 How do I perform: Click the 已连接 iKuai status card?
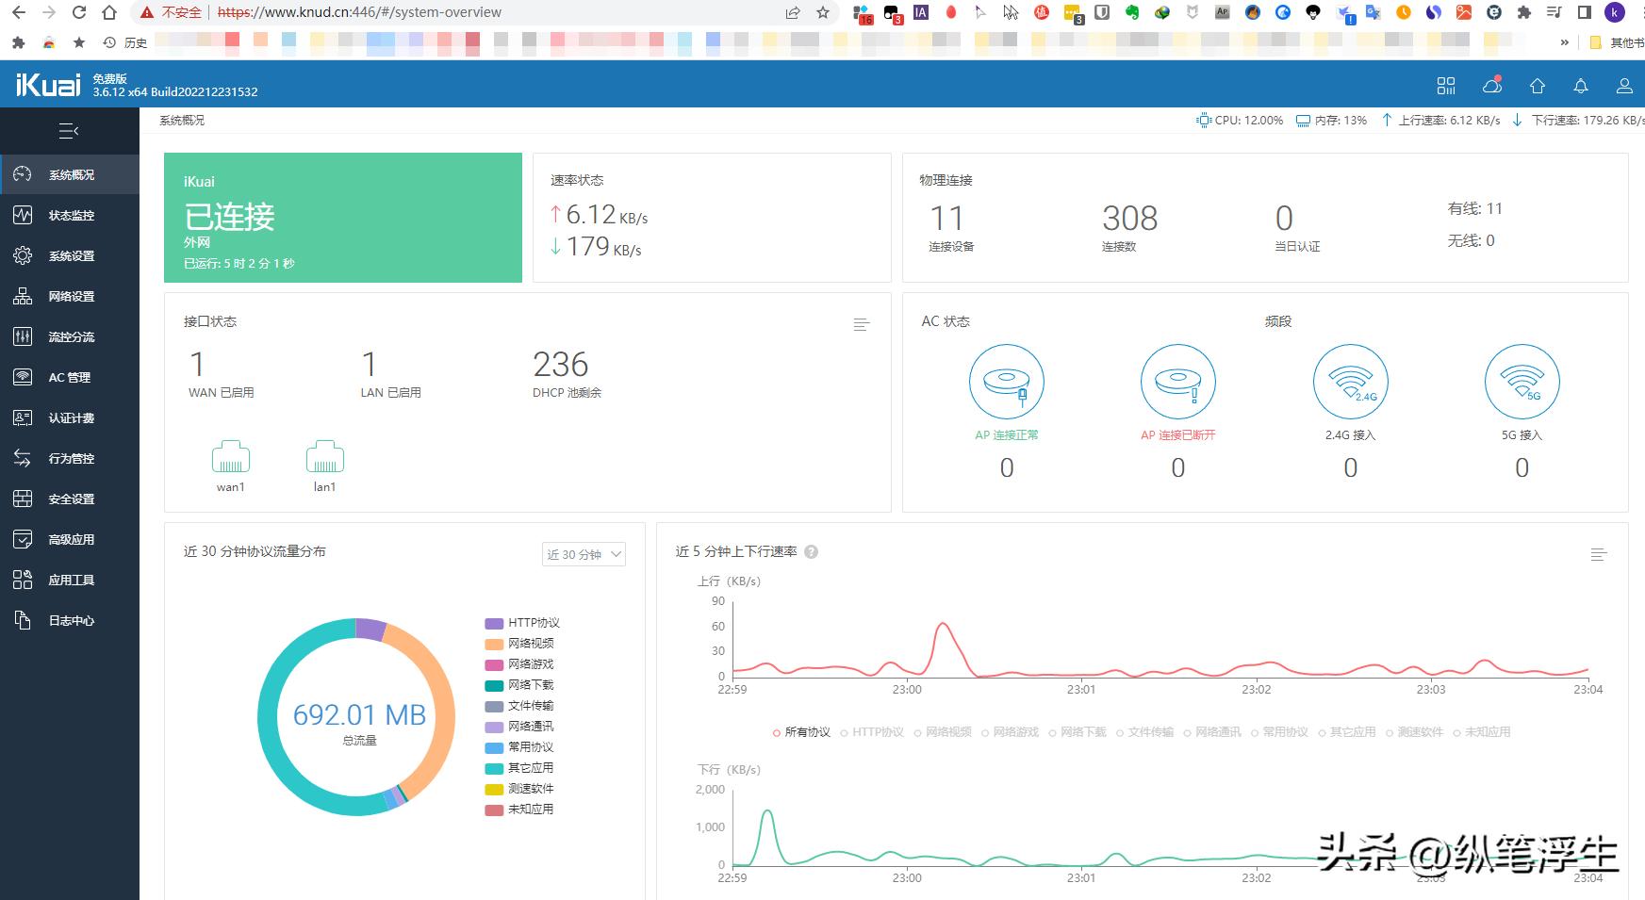(342, 218)
